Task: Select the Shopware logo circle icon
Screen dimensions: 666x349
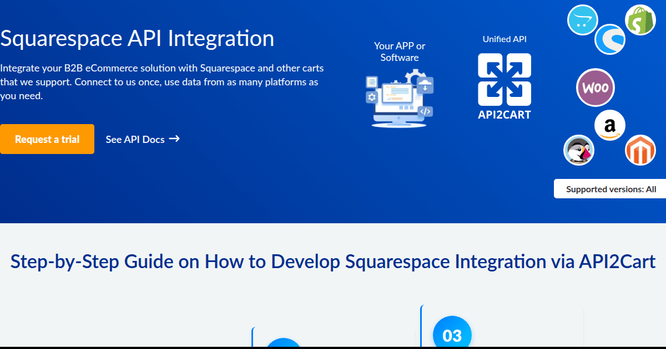Action: (610, 39)
